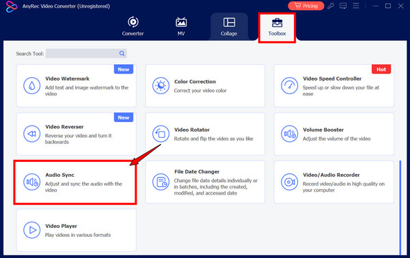This screenshot has width=410, height=258.
Task: Click the Video Speed Controller title
Action: (332, 78)
